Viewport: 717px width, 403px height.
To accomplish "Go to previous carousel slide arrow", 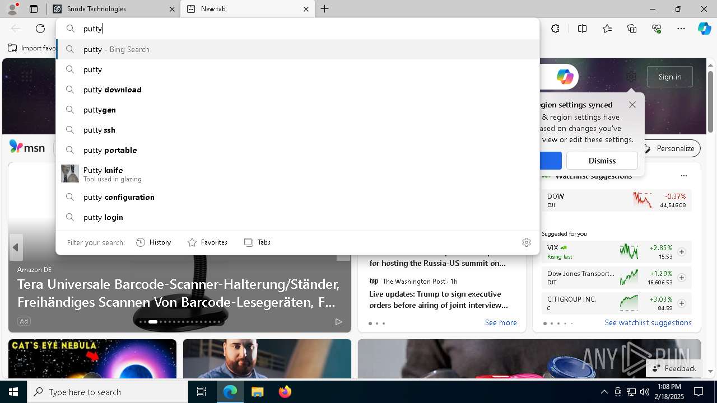I will coord(16,247).
